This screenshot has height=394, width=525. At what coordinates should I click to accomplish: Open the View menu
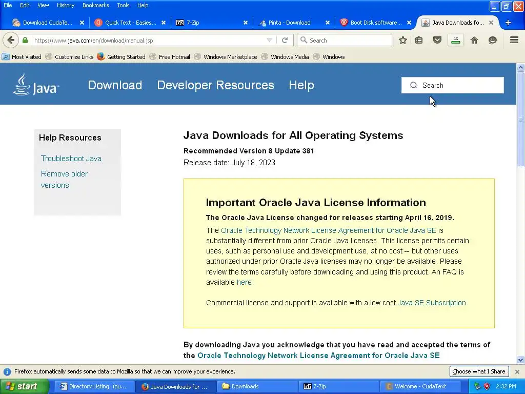coord(43,5)
